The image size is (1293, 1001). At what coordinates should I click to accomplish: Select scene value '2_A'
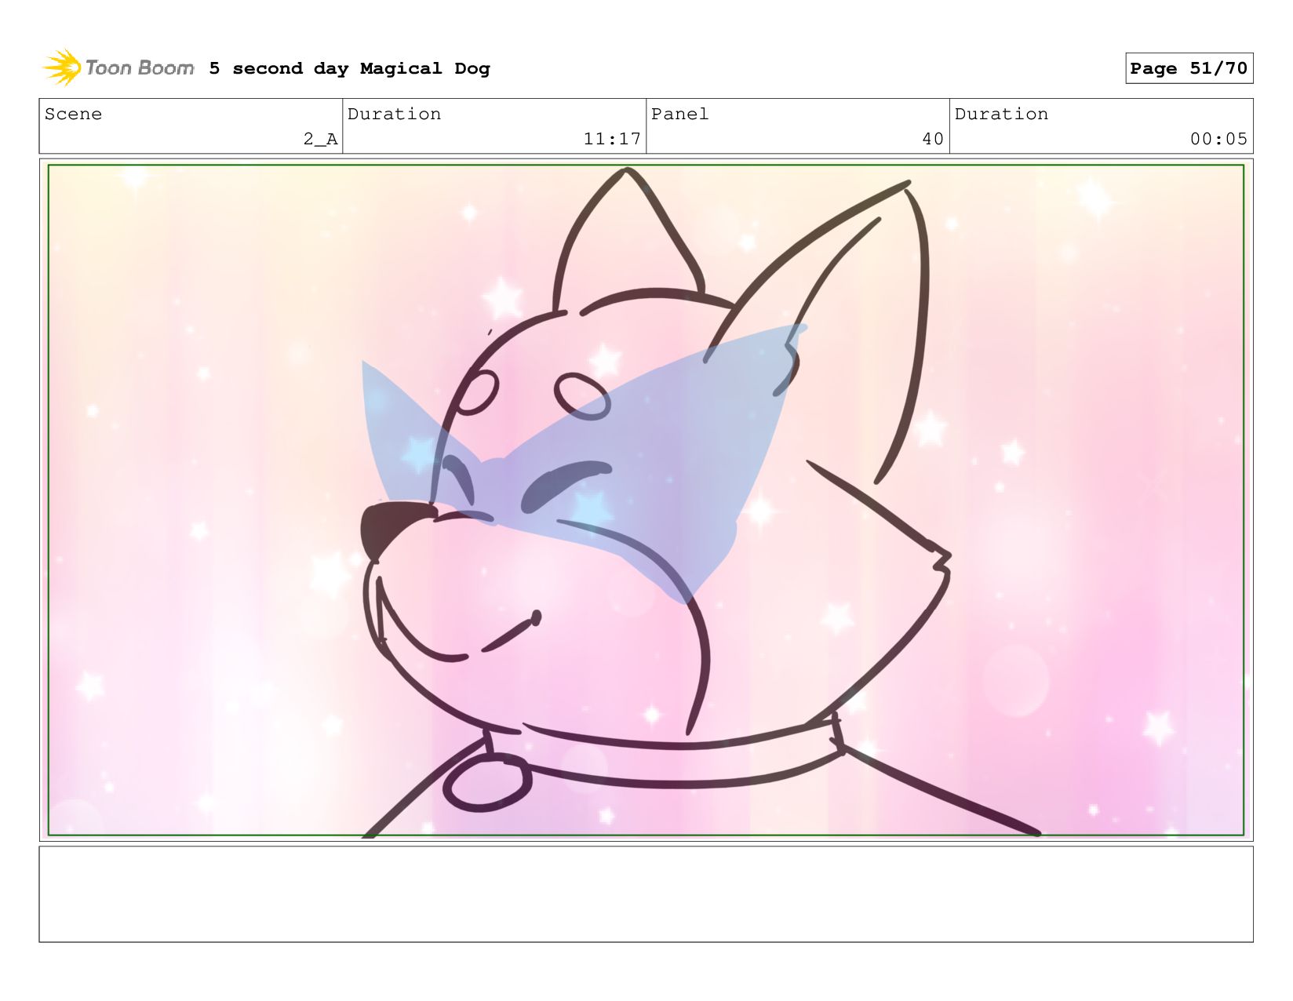click(x=320, y=139)
